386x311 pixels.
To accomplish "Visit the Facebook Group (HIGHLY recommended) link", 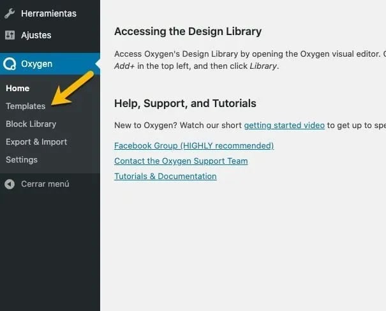I will coord(194,145).
